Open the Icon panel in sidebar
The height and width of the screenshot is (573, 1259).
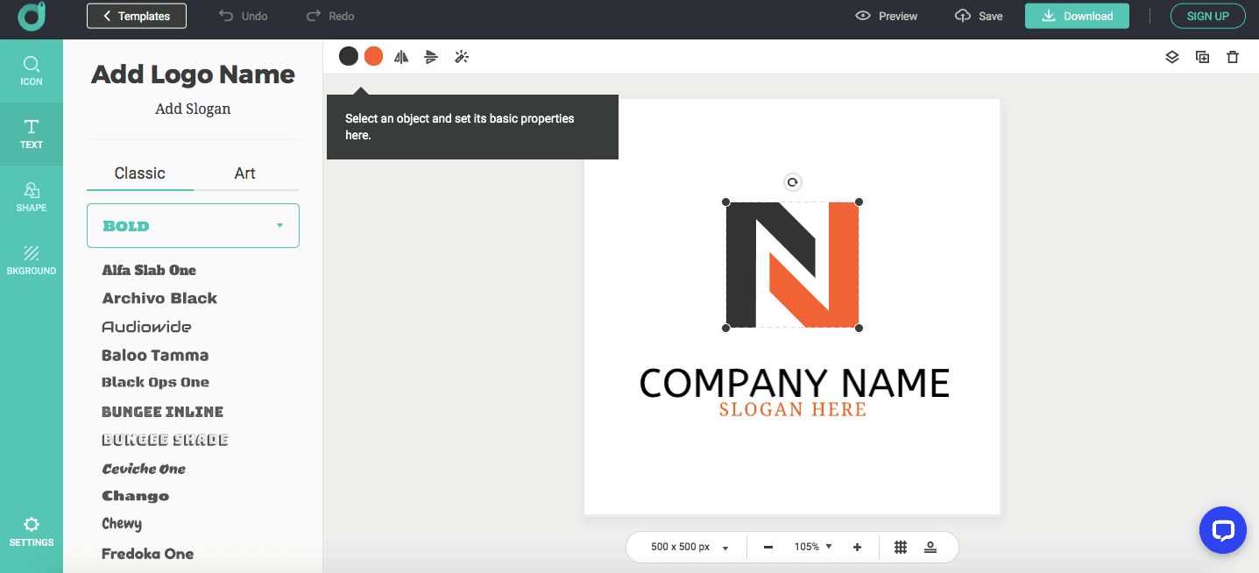[x=32, y=71]
